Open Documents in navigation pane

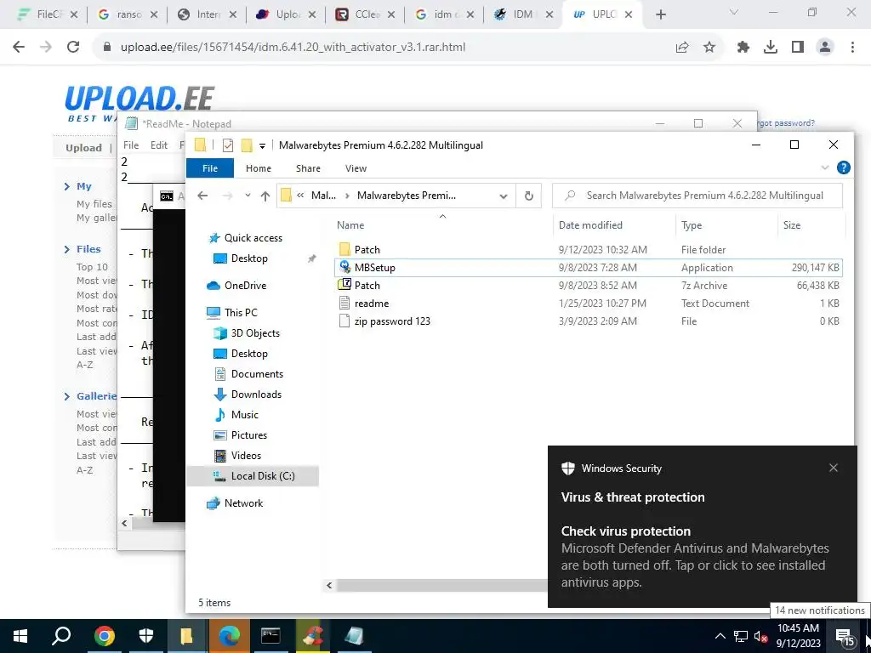coord(257,374)
